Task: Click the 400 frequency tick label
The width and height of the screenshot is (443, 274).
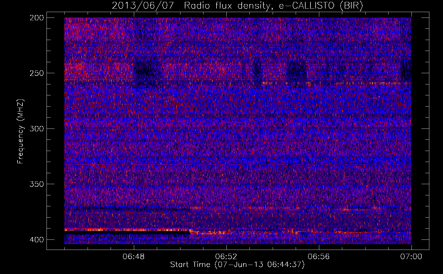Action: pyautogui.click(x=37, y=240)
